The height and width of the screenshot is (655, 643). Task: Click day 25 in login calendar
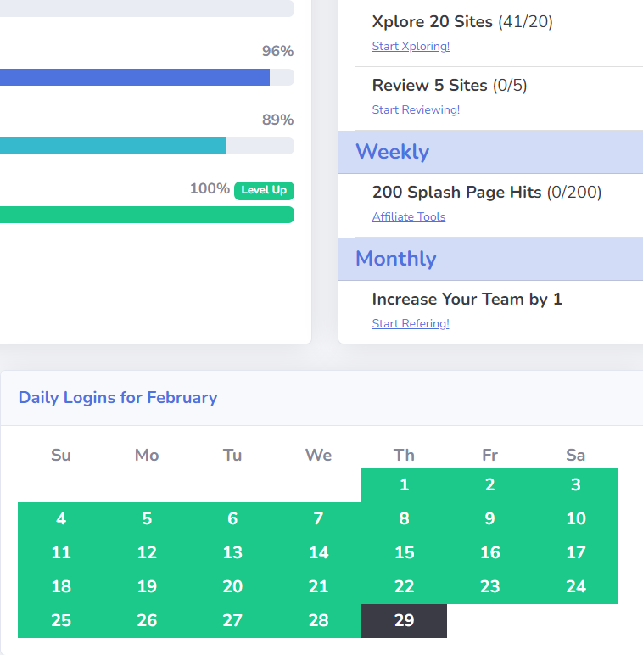coord(61,621)
